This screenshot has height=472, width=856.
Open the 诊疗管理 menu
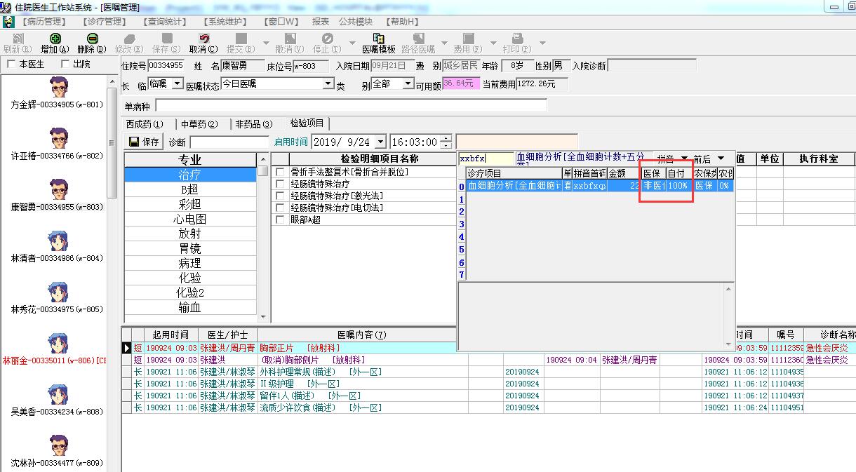(x=105, y=22)
